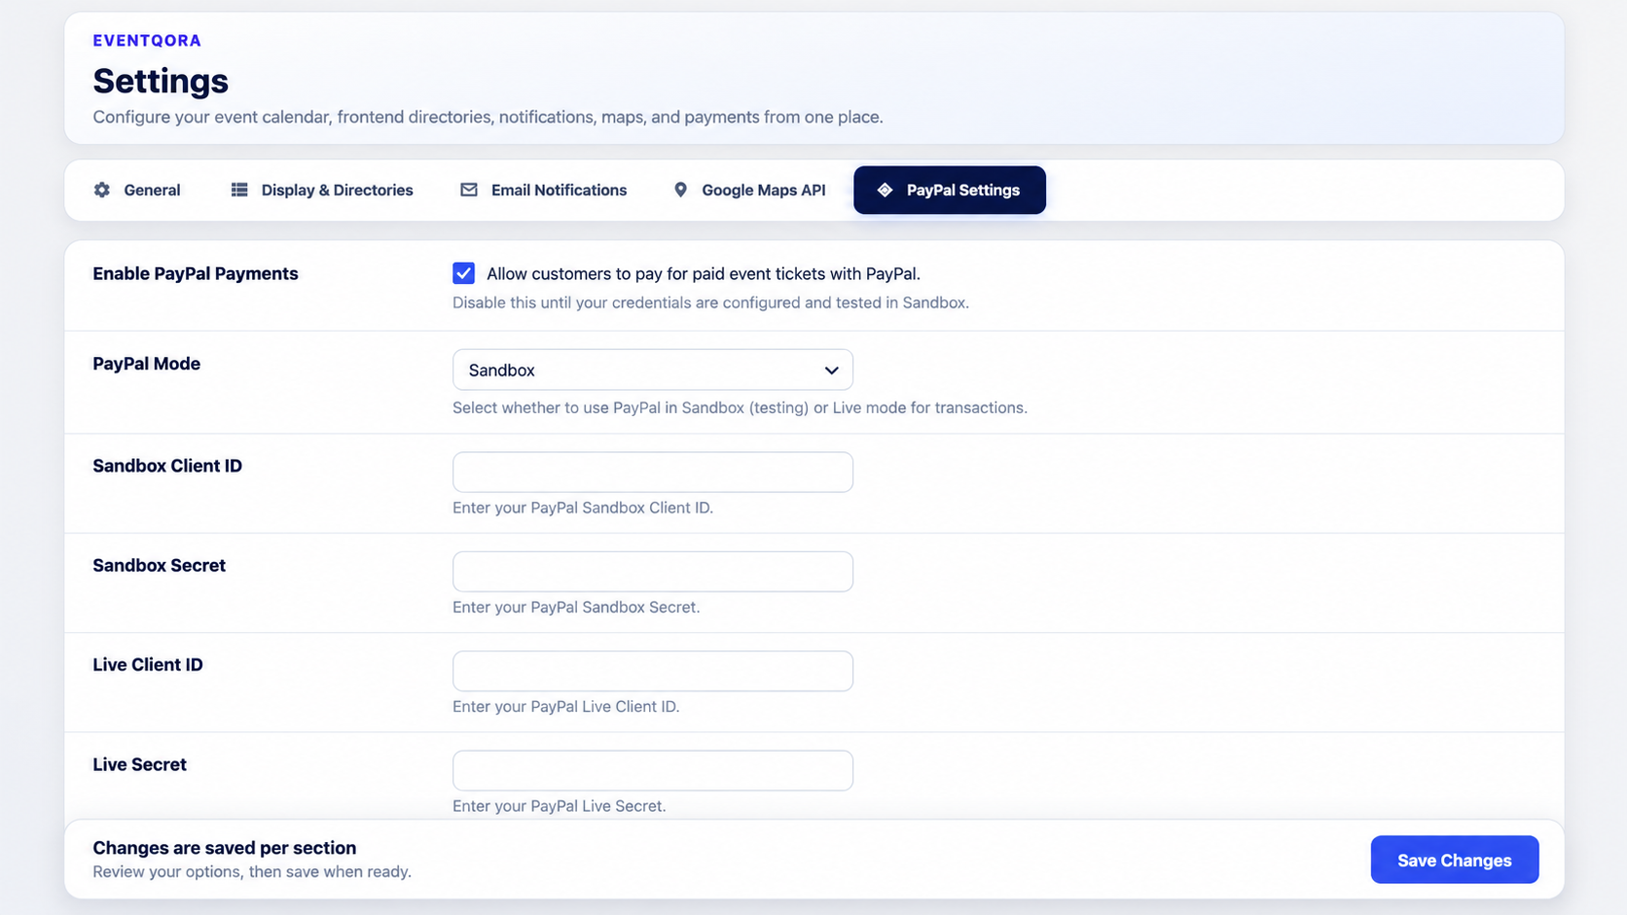Click 'Changes are saved per section' text
The width and height of the screenshot is (1627, 915).
[225, 848]
